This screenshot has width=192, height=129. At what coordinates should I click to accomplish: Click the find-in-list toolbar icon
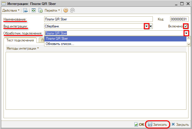point(25,11)
